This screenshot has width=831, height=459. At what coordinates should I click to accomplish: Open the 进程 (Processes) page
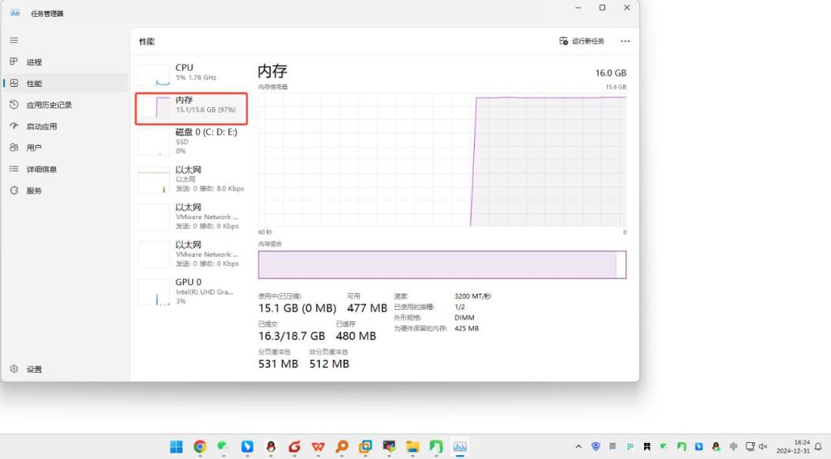(64, 62)
